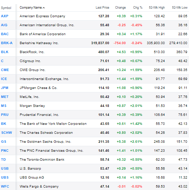Screen dimensions: 189x190
Task: Click JPMorgan last price 114.10
Action: pyautogui.click(x=104, y=88)
